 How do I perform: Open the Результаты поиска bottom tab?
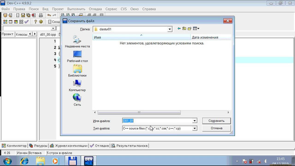pyautogui.click(x=130, y=146)
